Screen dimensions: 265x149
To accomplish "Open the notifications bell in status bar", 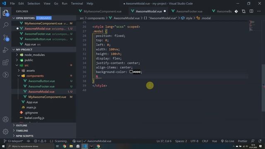I will click(260, 141).
